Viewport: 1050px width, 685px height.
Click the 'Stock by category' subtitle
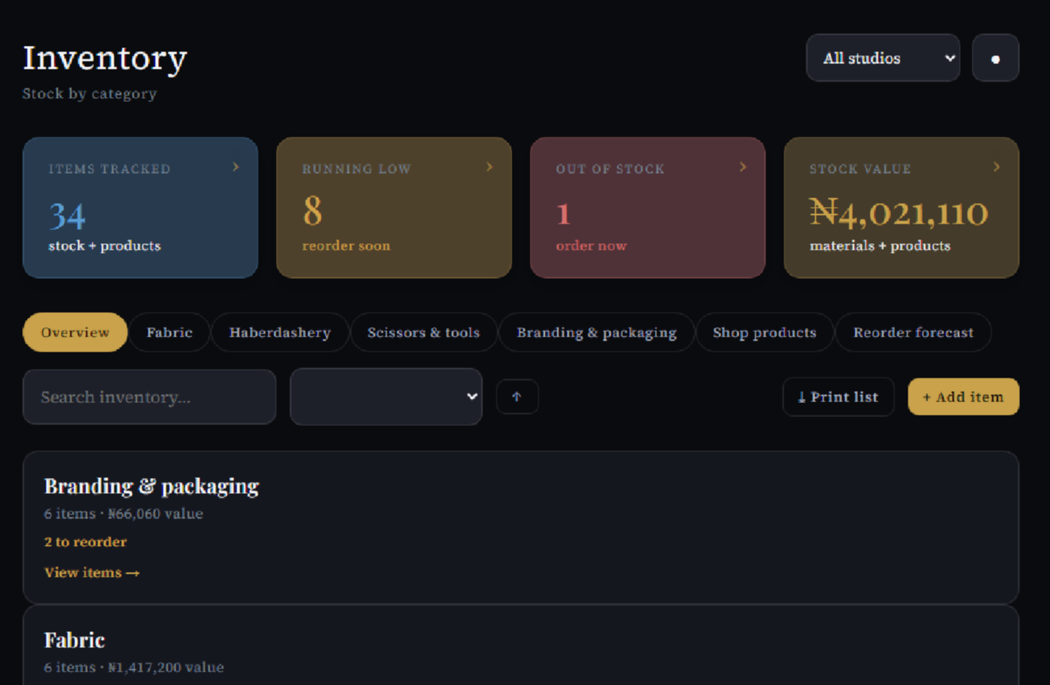89,93
